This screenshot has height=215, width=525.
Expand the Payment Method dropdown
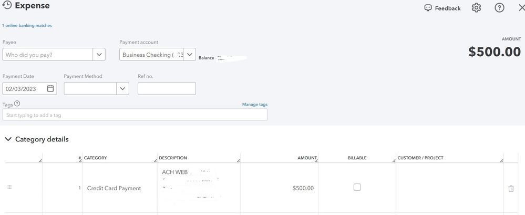click(x=122, y=88)
